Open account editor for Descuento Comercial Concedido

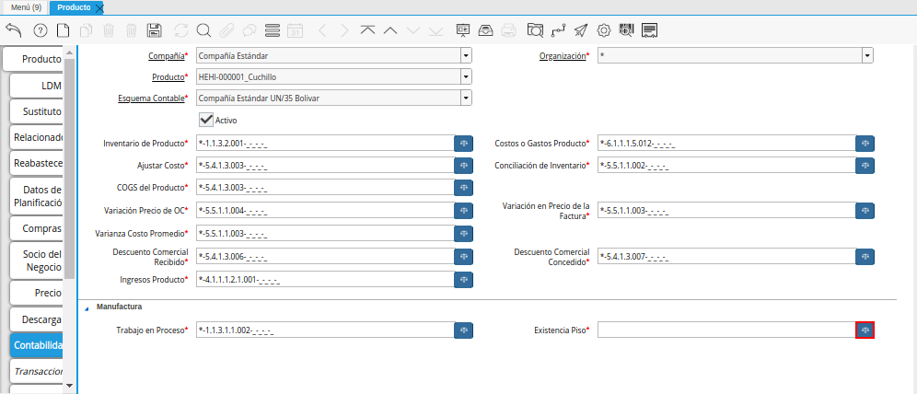pyautogui.click(x=865, y=256)
